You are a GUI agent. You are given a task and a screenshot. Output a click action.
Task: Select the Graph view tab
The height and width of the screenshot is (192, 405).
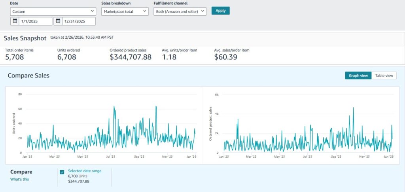358,75
